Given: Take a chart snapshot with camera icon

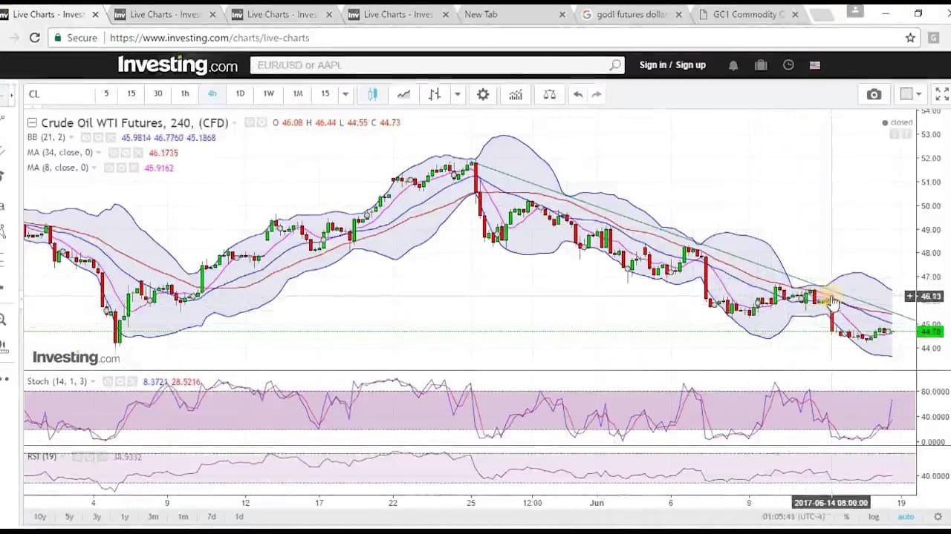Looking at the screenshot, I should (x=874, y=94).
